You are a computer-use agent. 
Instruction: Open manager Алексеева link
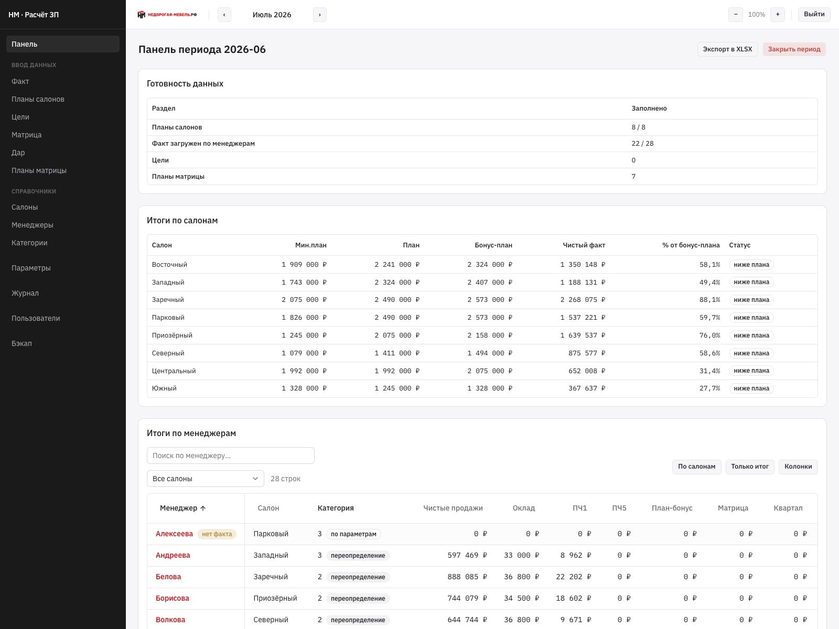coord(174,534)
